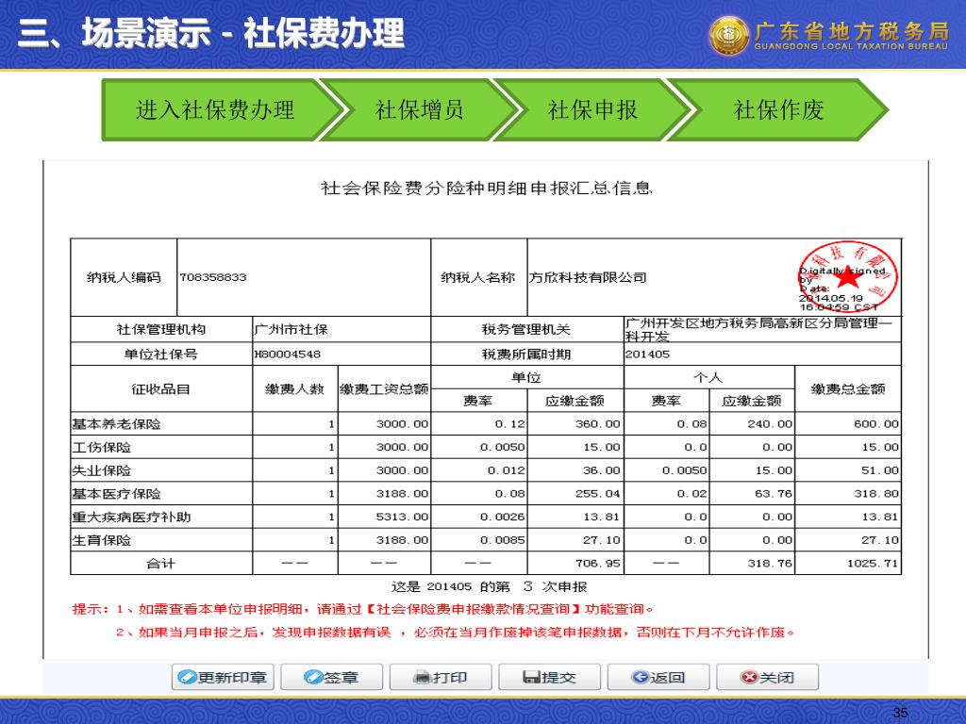The image size is (966, 724).
Task: Go back using 返回 button
Action: 658,677
